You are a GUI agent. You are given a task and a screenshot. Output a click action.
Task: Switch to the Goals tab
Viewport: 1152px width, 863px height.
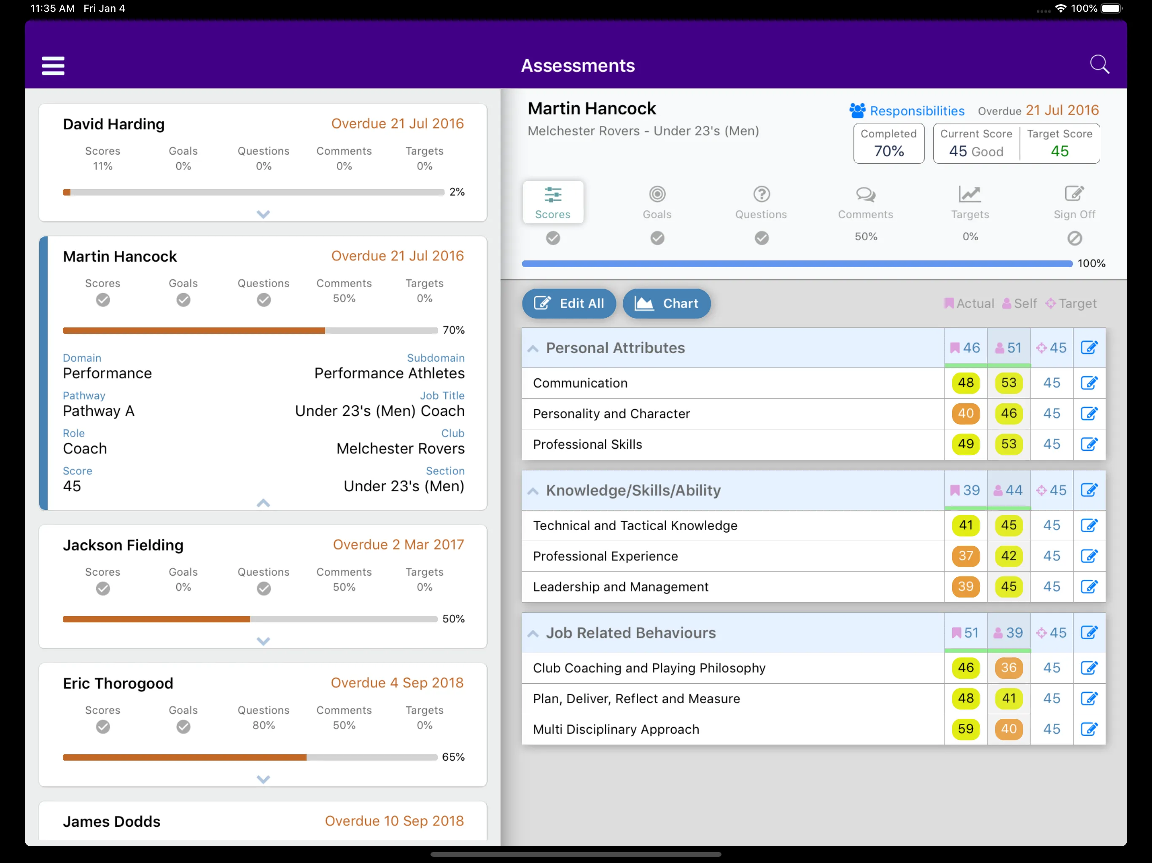point(657,203)
